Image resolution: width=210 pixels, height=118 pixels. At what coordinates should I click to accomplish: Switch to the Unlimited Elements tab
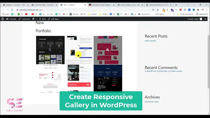click(159, 5)
